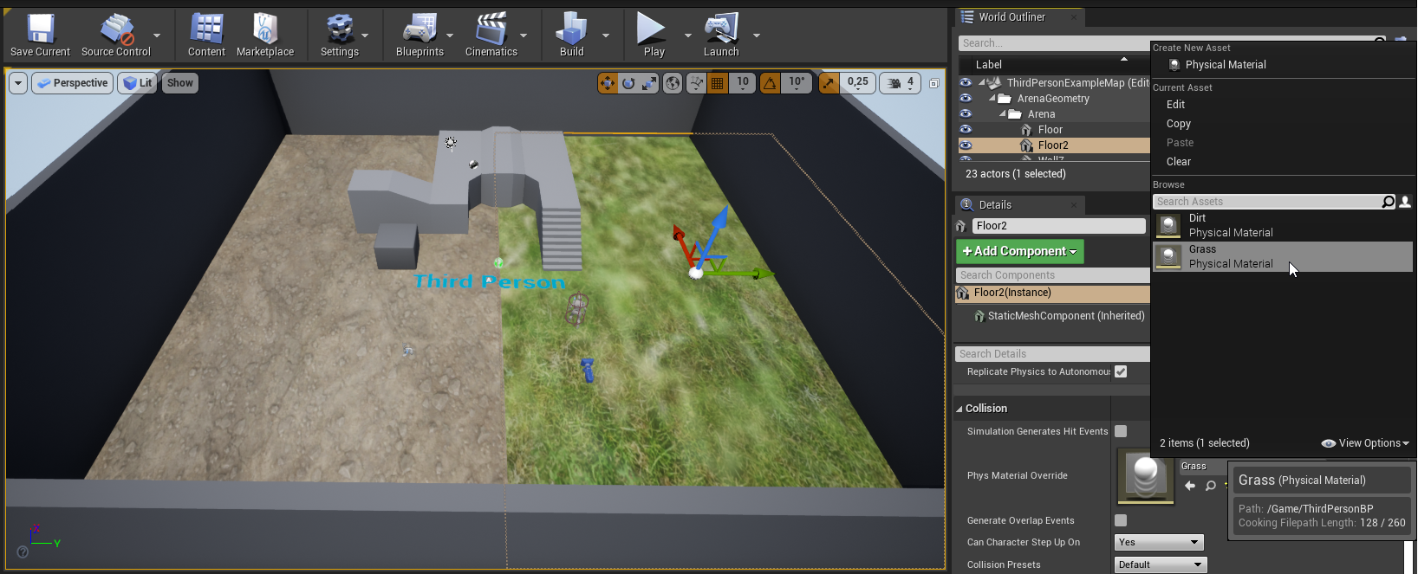Open Collision Presets Default dropdown
This screenshot has width=1418, height=574.
(1160, 564)
